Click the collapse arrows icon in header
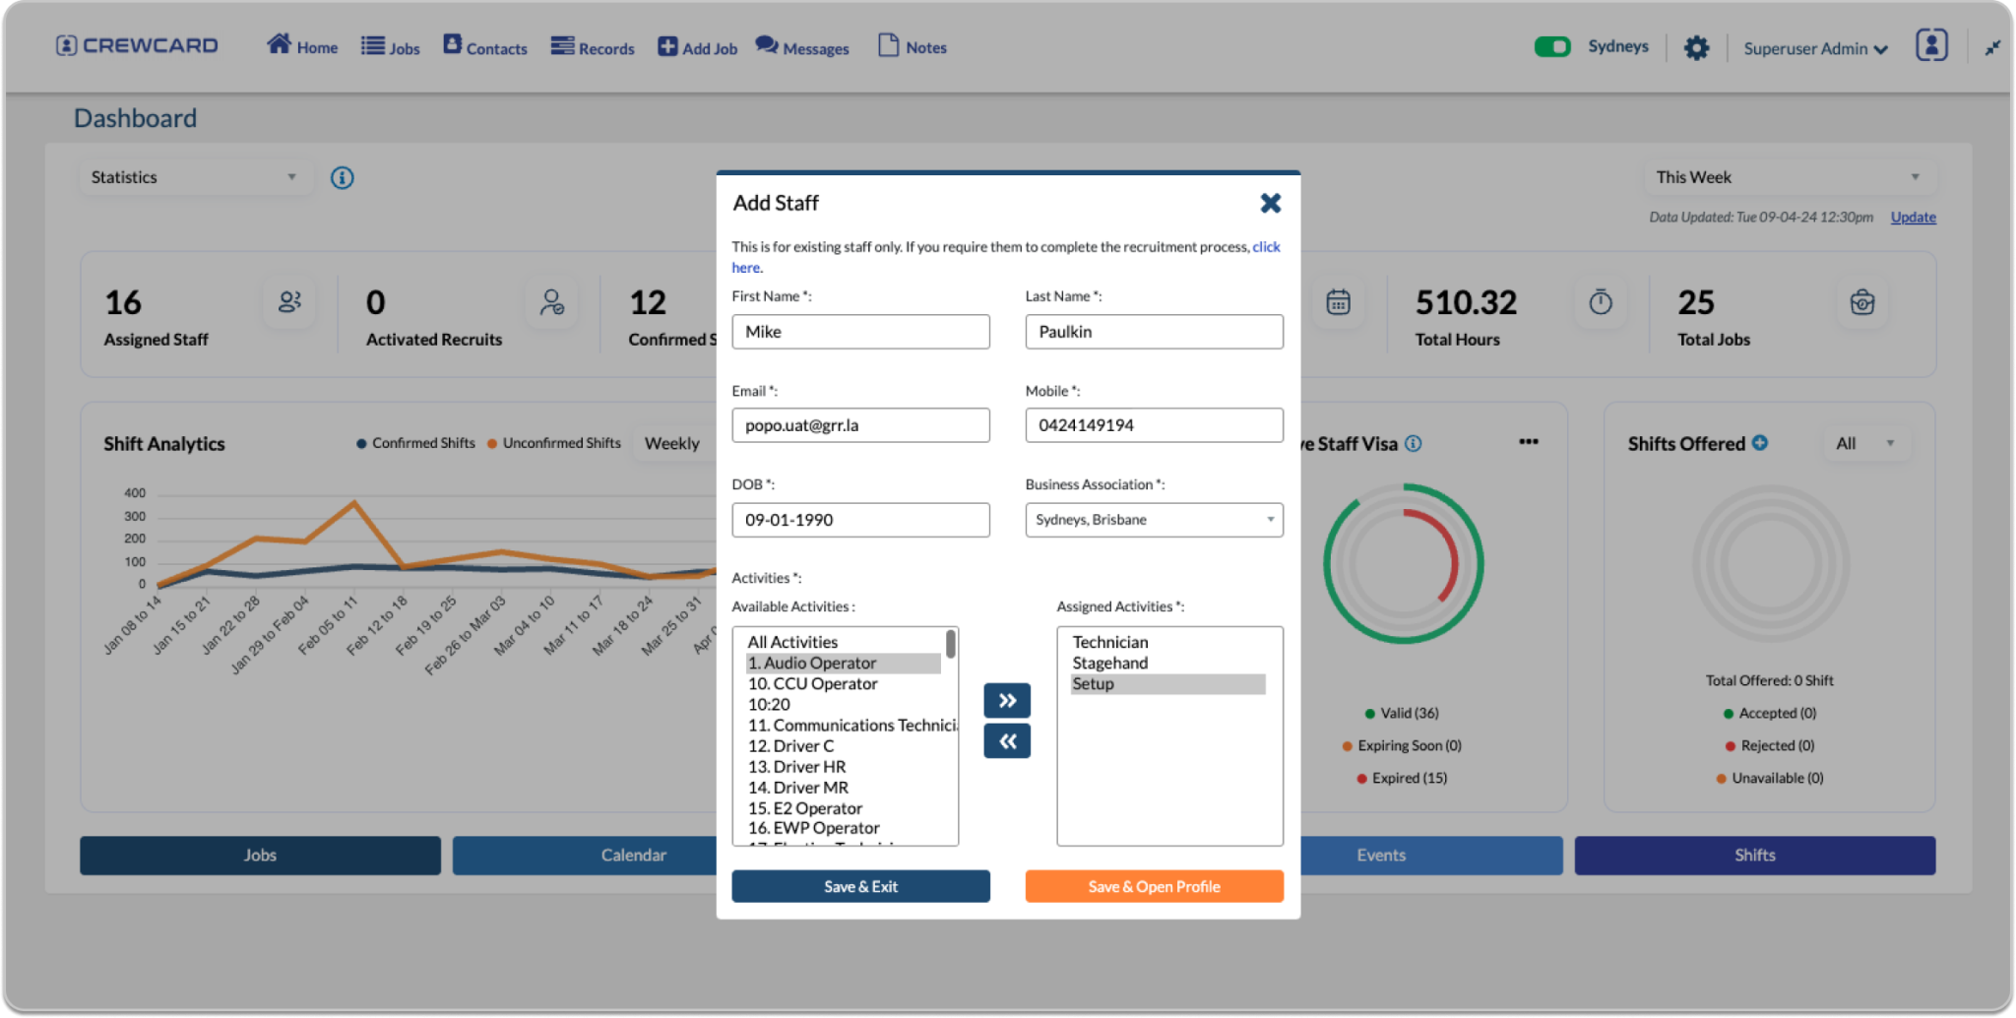This screenshot has width=2016, height=1018. pos(1992,47)
